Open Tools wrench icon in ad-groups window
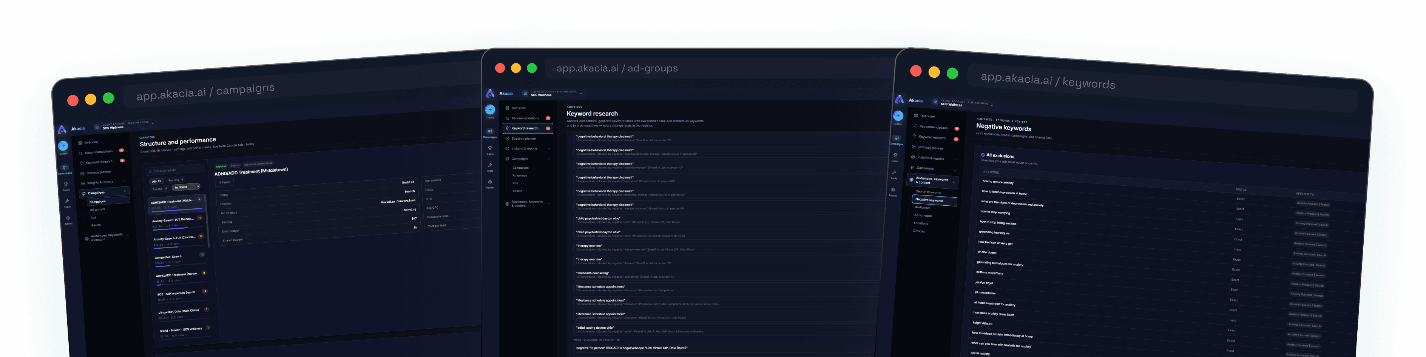 click(490, 165)
